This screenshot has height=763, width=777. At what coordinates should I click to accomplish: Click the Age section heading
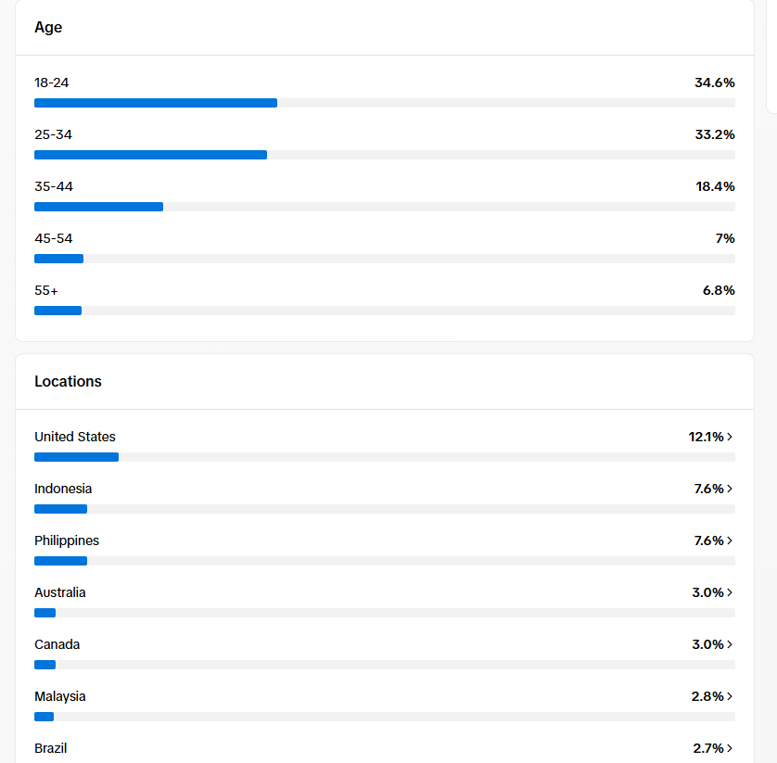point(48,27)
